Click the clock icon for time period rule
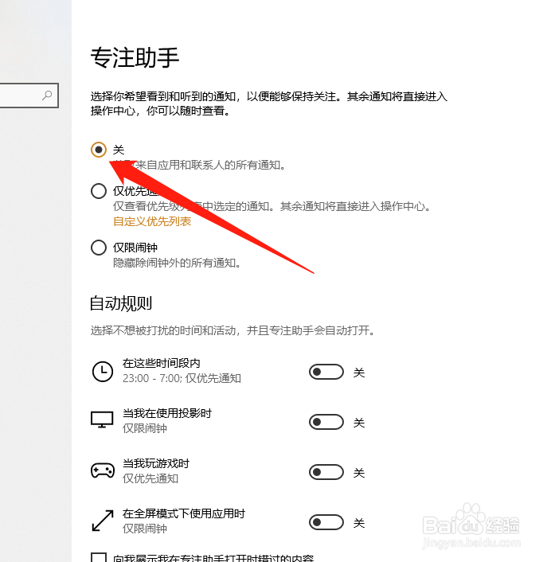Screen dimensions: 551x562 (103, 372)
